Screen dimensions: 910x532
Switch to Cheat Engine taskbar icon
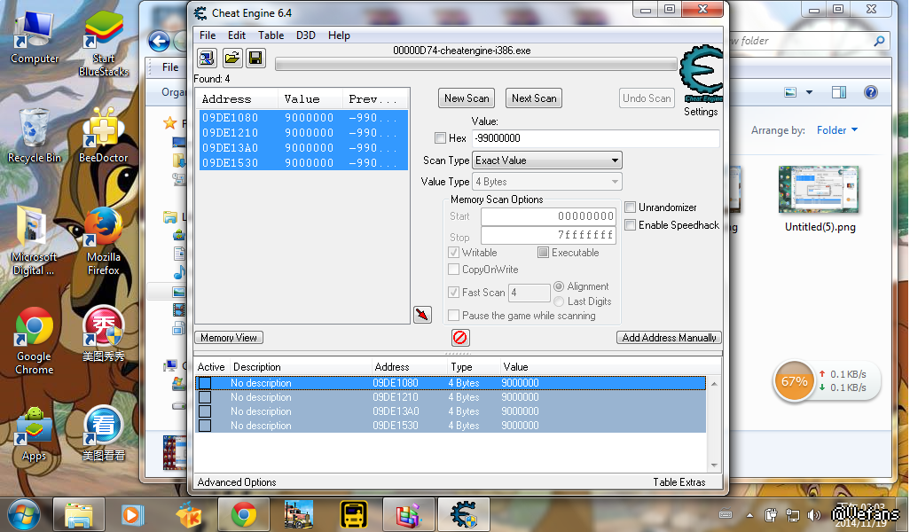[x=463, y=514]
